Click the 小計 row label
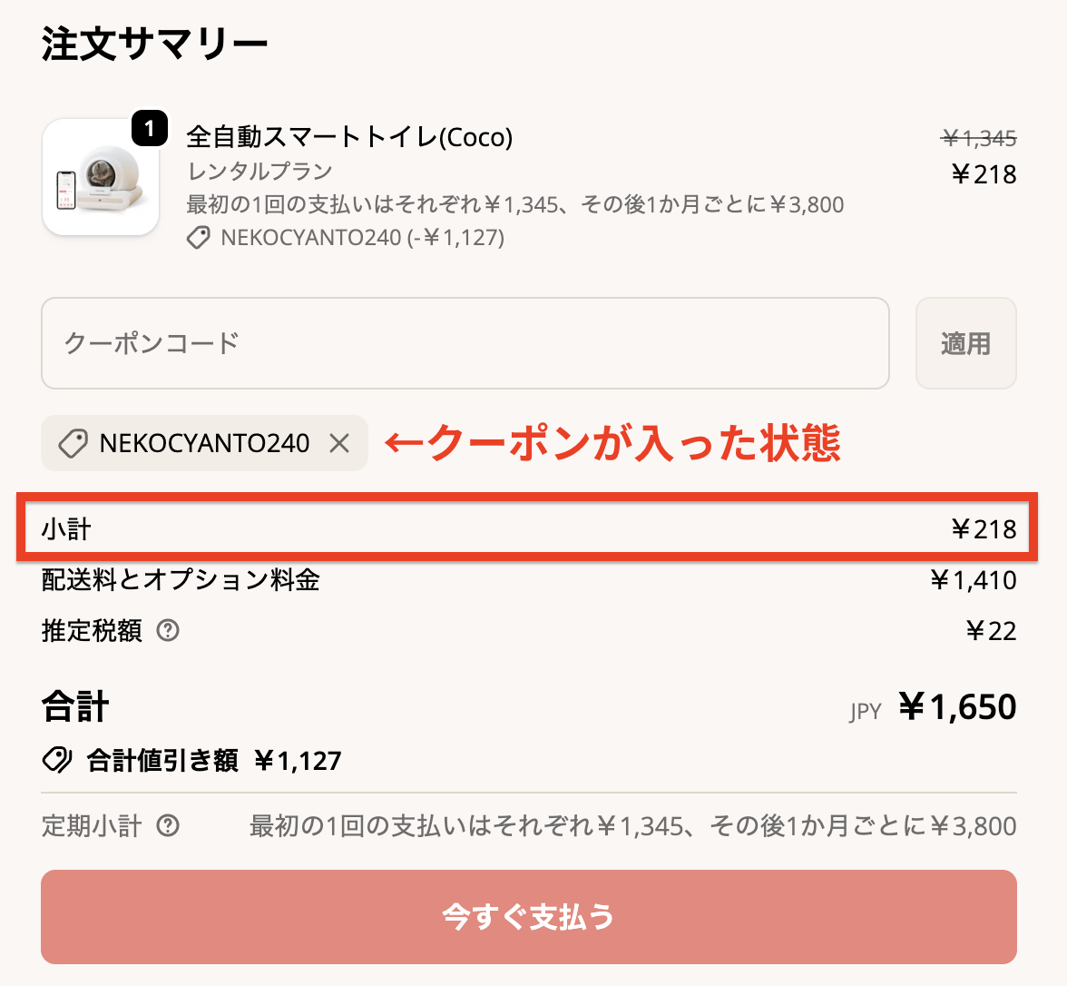 [66, 529]
